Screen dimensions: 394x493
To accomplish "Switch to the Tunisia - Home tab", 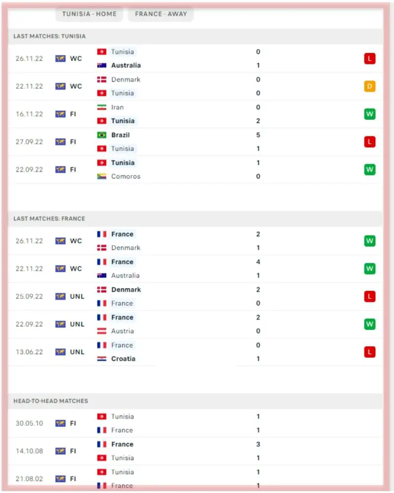I will coord(89,14).
